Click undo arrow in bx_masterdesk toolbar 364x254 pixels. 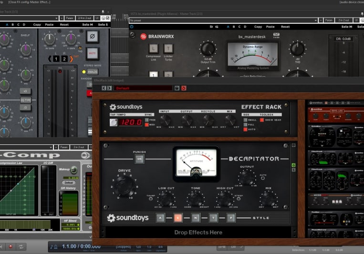211,27
